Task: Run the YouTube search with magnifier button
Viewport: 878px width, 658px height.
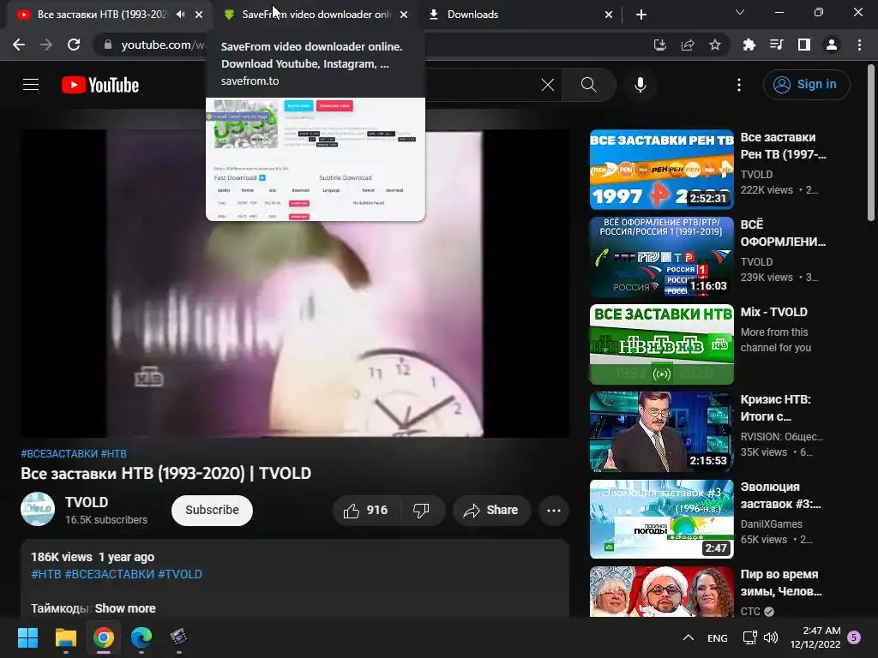Action: pyautogui.click(x=588, y=85)
